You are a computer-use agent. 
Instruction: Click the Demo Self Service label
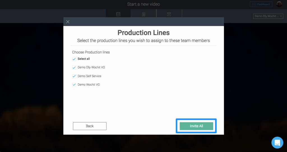point(89,76)
